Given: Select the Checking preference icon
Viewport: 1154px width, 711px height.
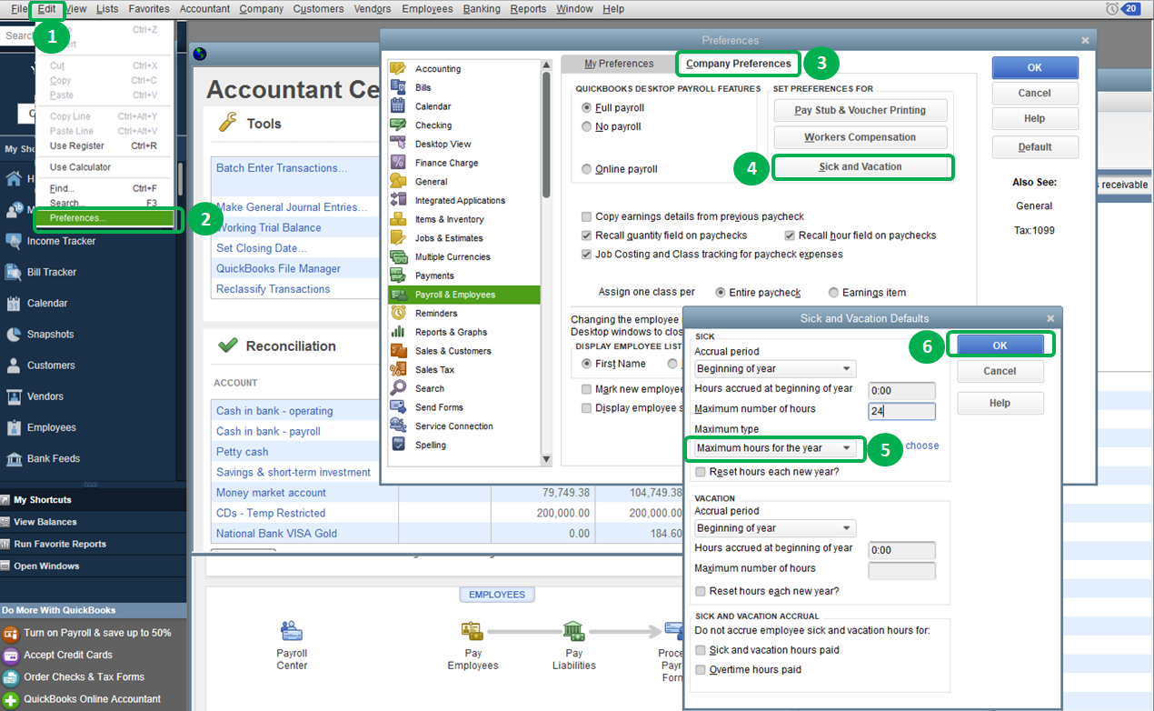Looking at the screenshot, I should pyautogui.click(x=397, y=125).
